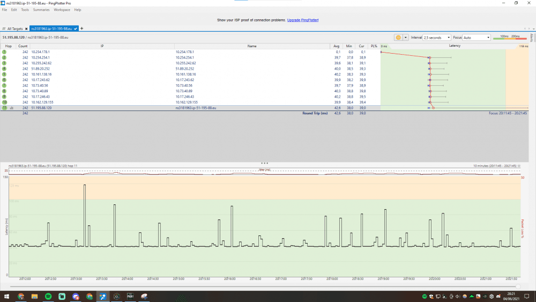Sort by the PL% column header
Viewport: 536px width, 302px height.
click(x=374, y=46)
